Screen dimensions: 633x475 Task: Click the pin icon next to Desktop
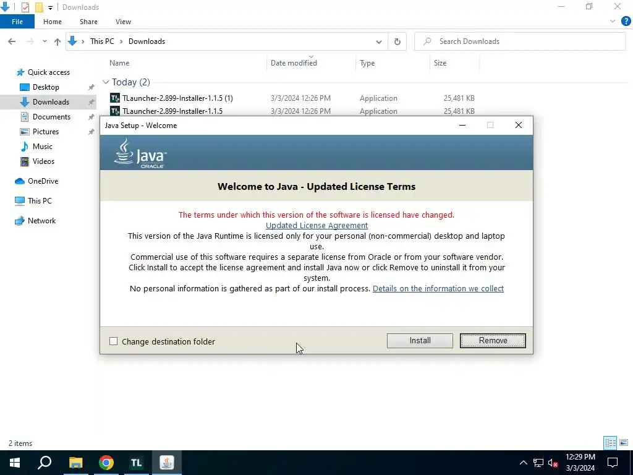[91, 87]
